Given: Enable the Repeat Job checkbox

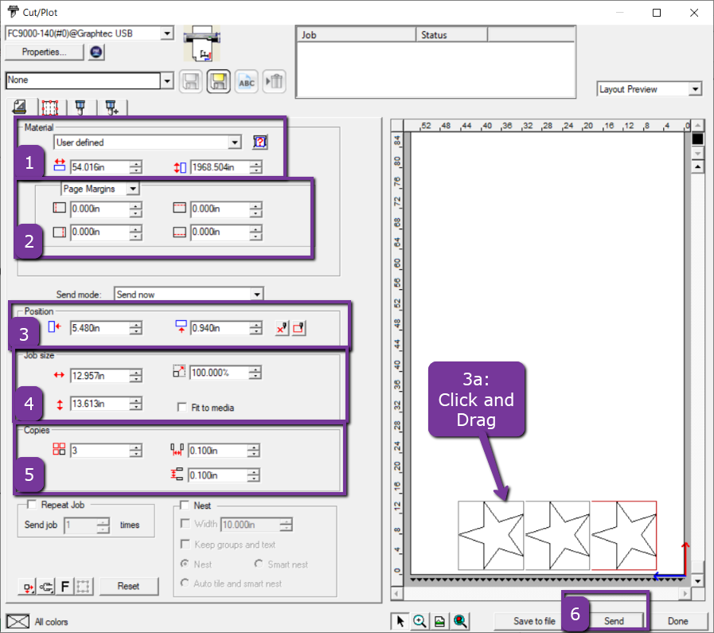Looking at the screenshot, I should coord(32,504).
